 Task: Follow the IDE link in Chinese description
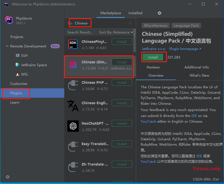[199, 156]
